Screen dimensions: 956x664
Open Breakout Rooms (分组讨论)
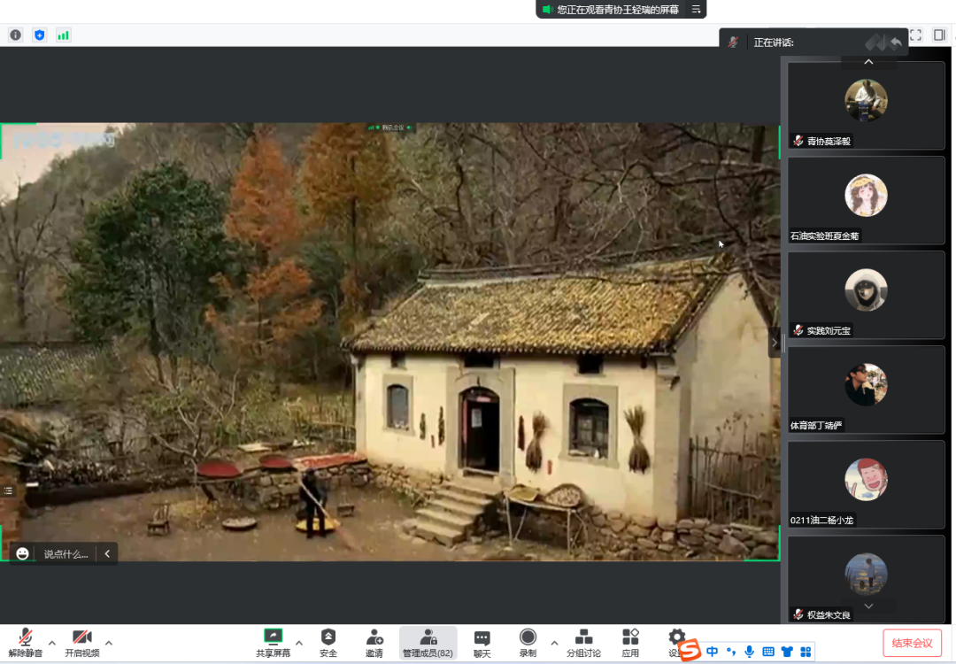[x=583, y=638]
